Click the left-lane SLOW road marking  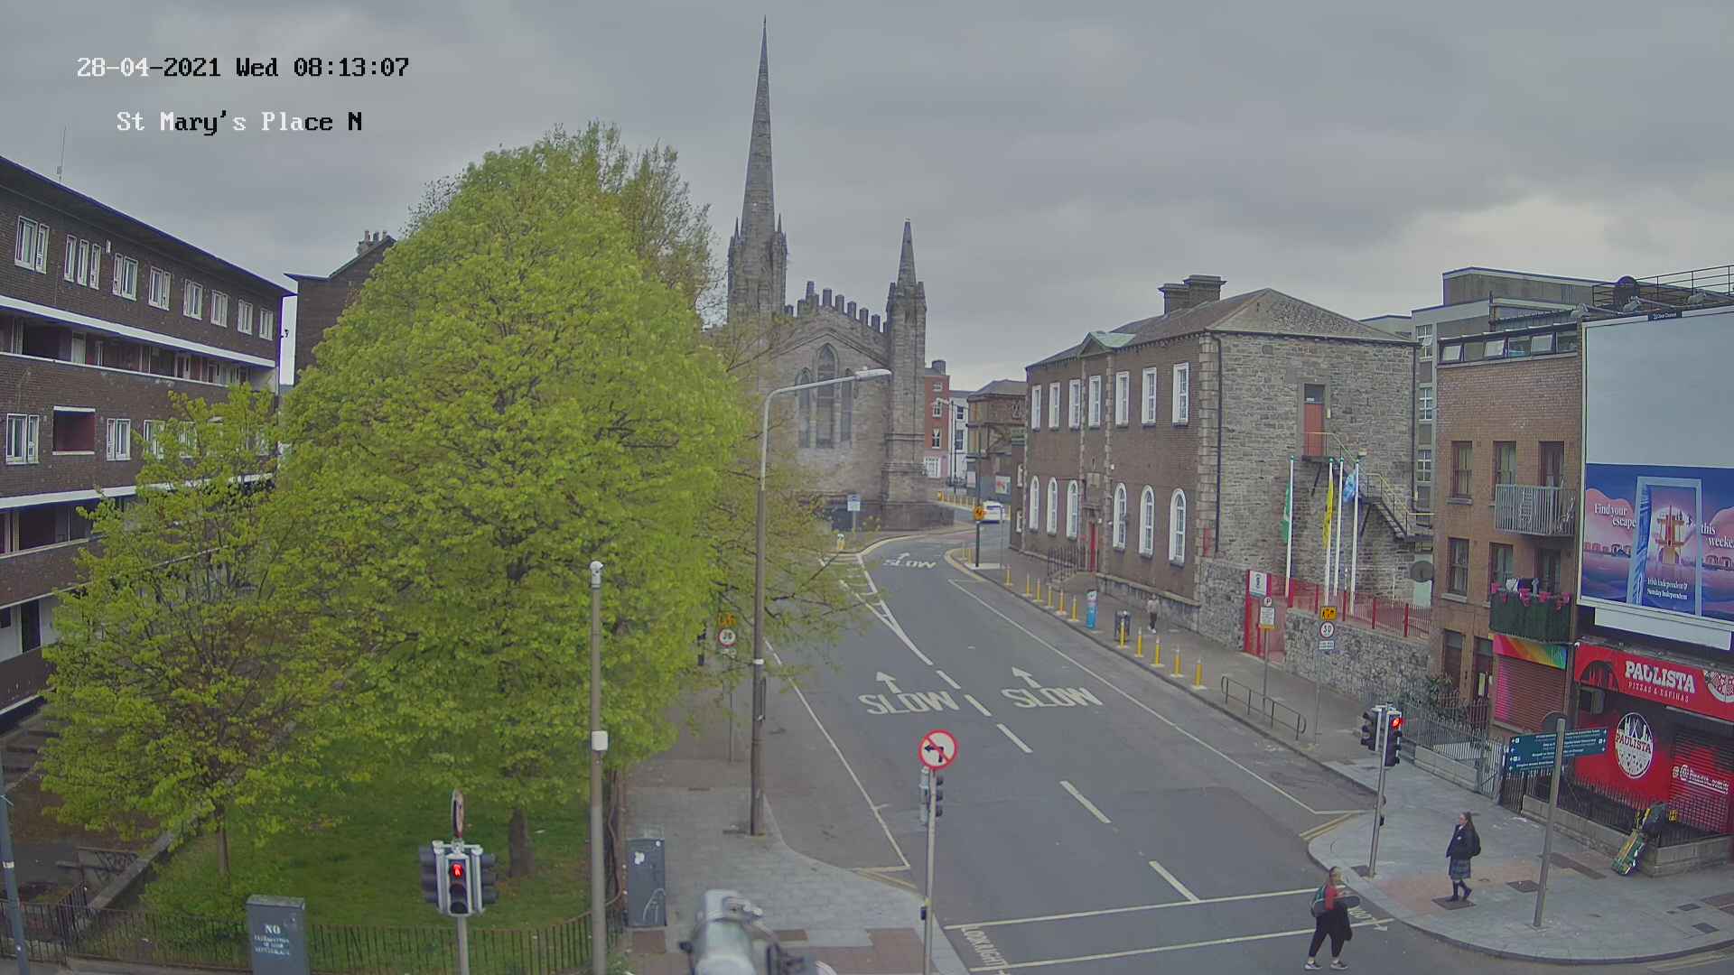907,701
